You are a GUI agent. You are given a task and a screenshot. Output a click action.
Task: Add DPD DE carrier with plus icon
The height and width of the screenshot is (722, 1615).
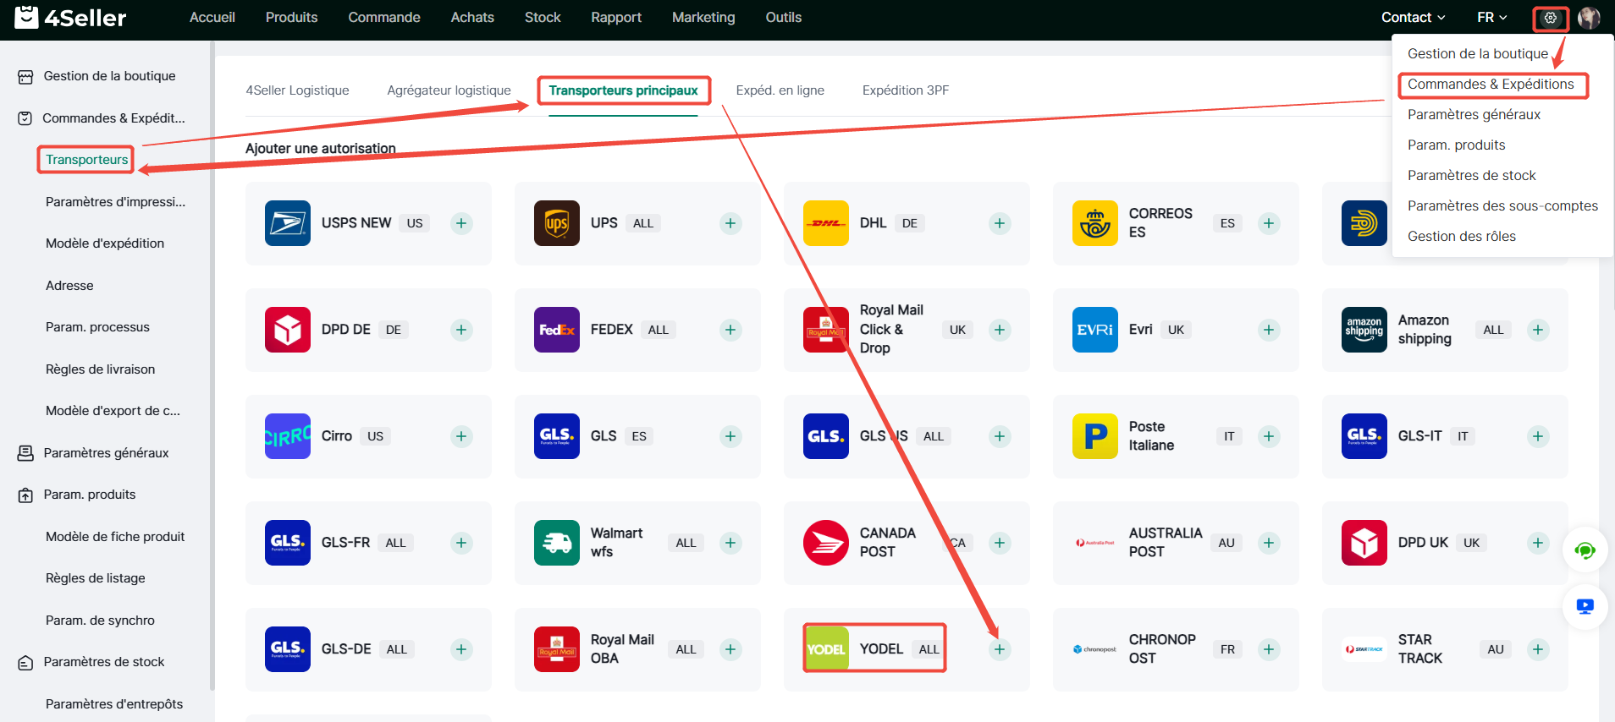461,330
